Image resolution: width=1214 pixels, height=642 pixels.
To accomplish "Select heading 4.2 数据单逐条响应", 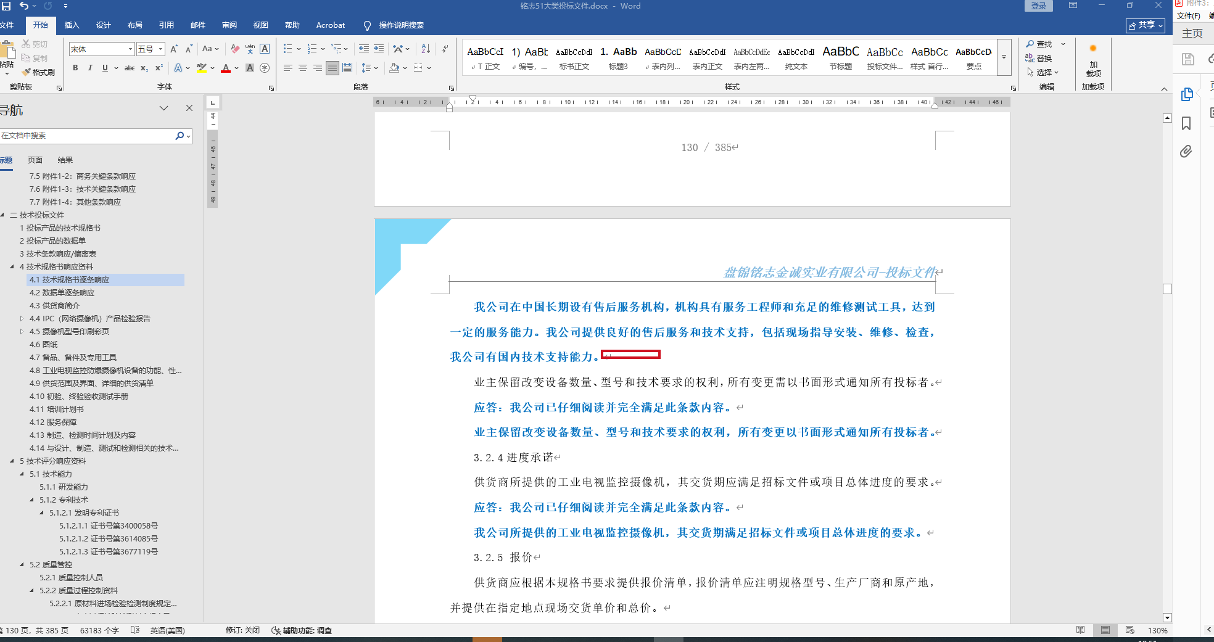I will [62, 293].
